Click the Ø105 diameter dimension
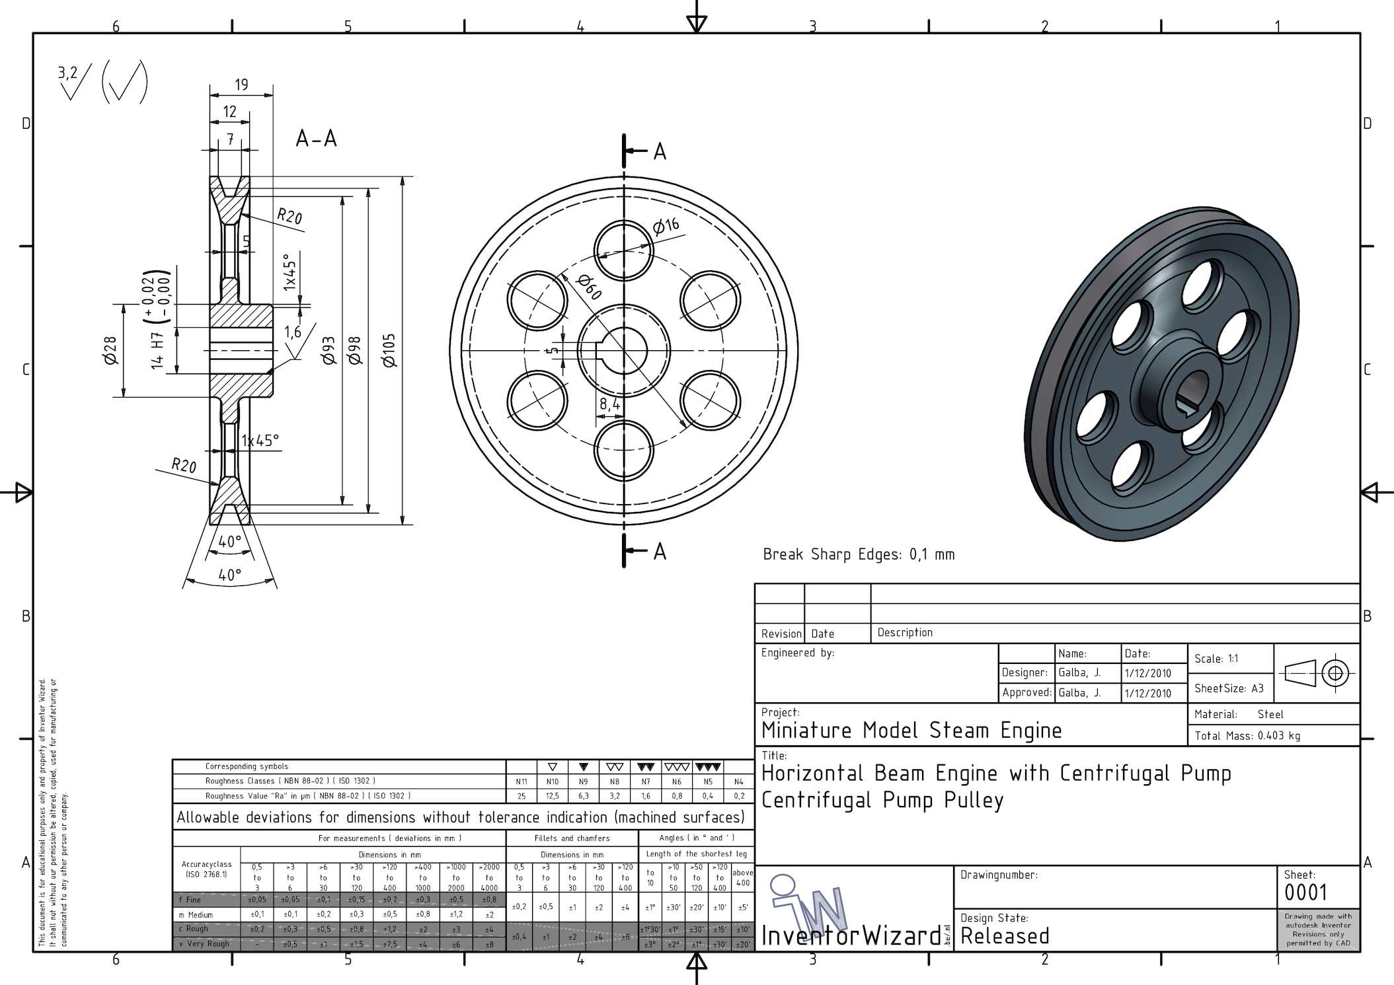 coord(389,350)
